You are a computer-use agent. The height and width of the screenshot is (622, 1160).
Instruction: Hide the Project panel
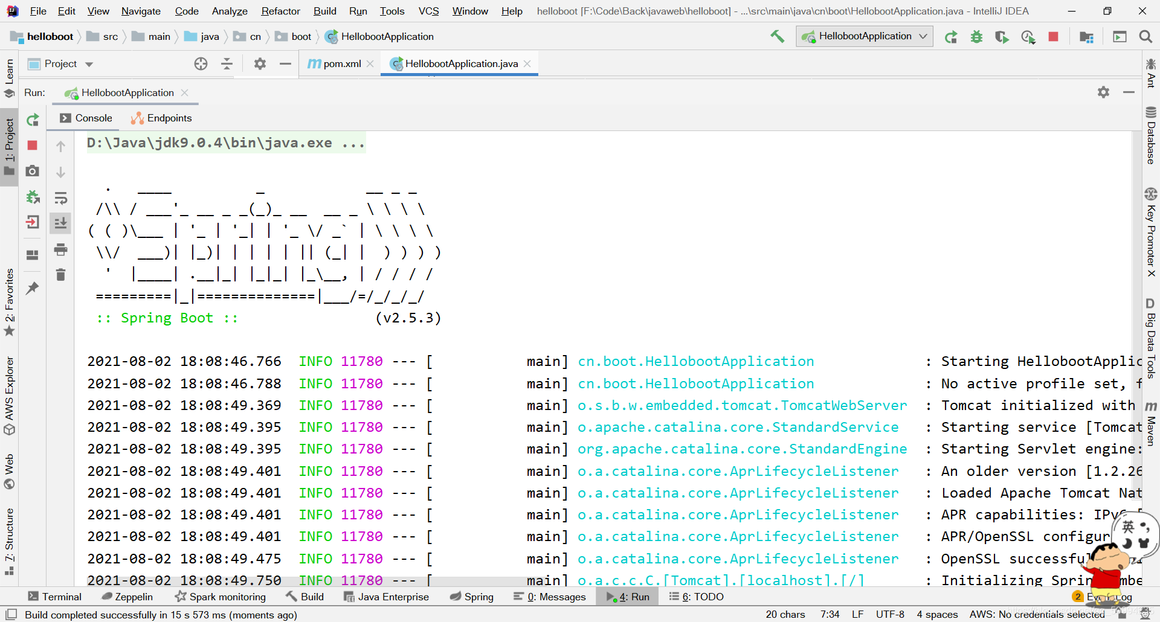285,64
